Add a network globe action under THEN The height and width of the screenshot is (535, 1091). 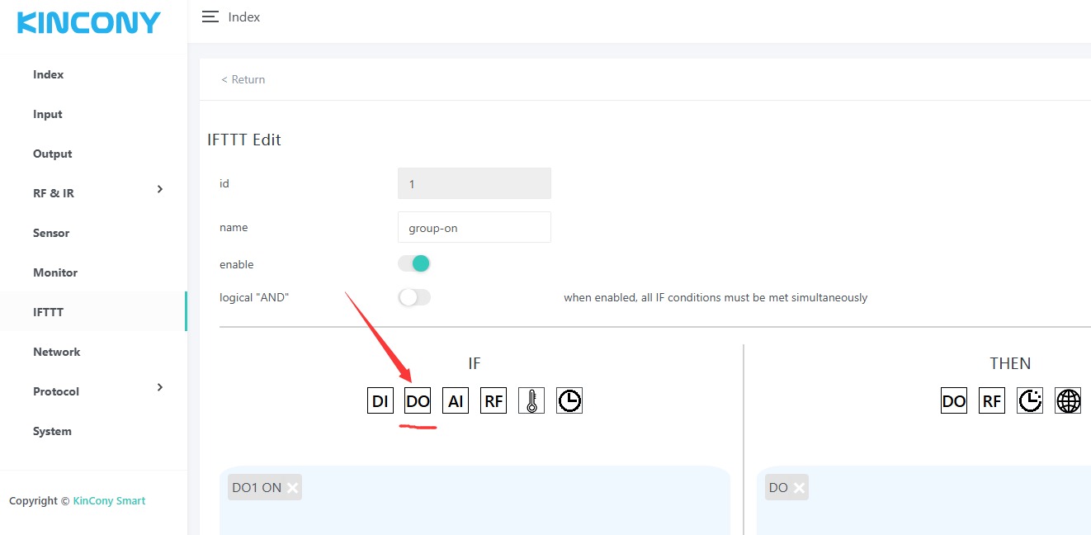pos(1068,401)
